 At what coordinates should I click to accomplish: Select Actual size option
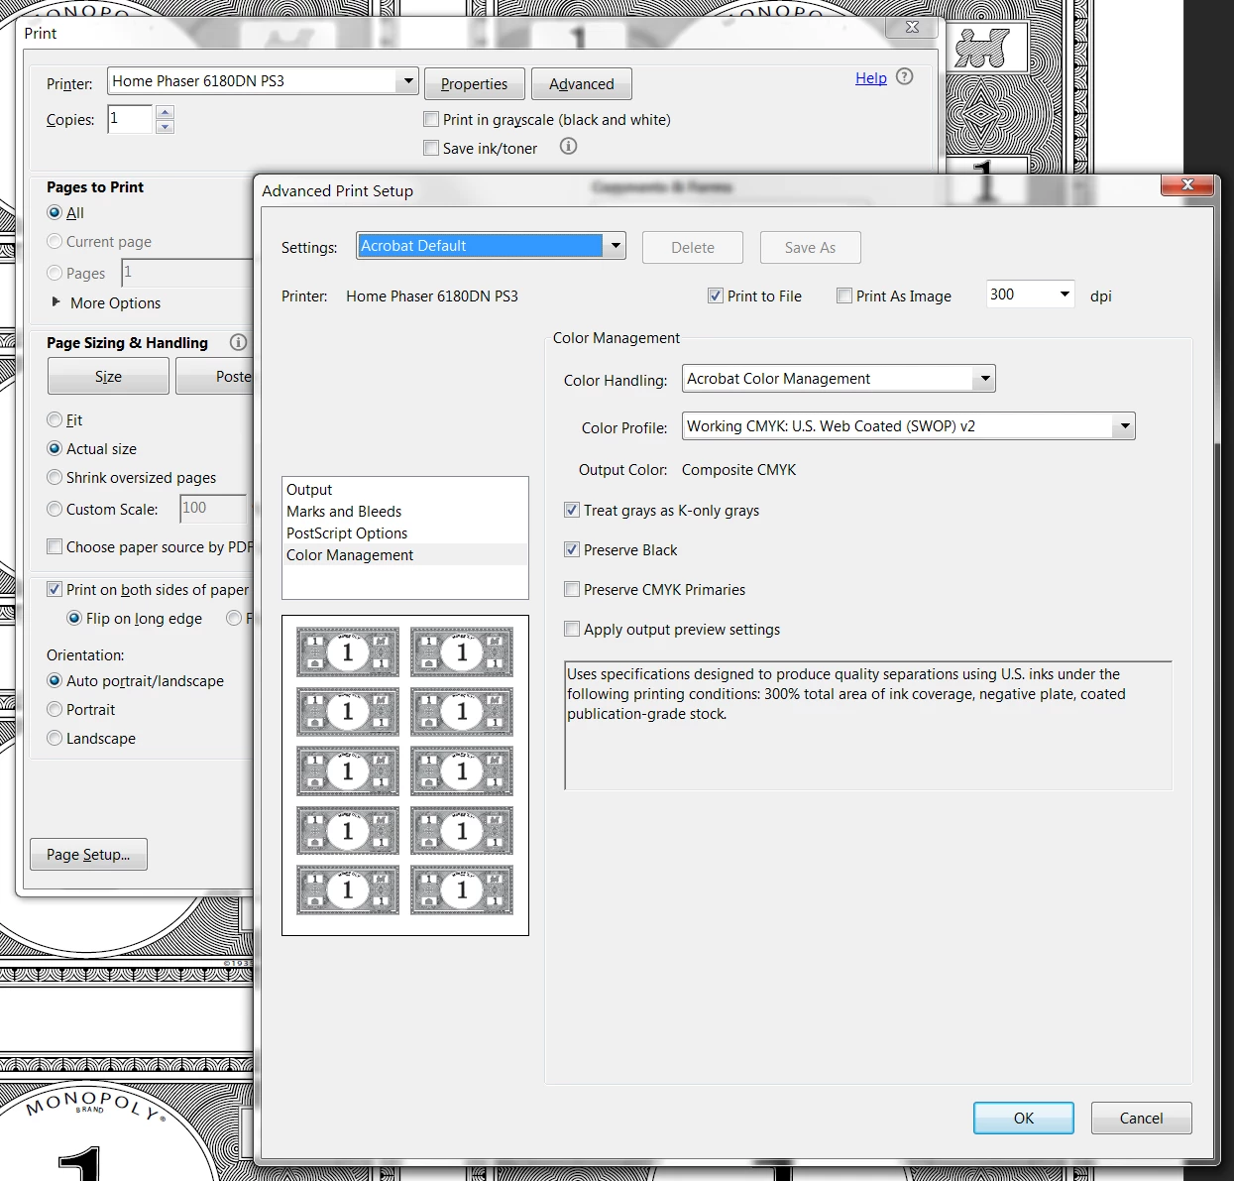(x=55, y=448)
